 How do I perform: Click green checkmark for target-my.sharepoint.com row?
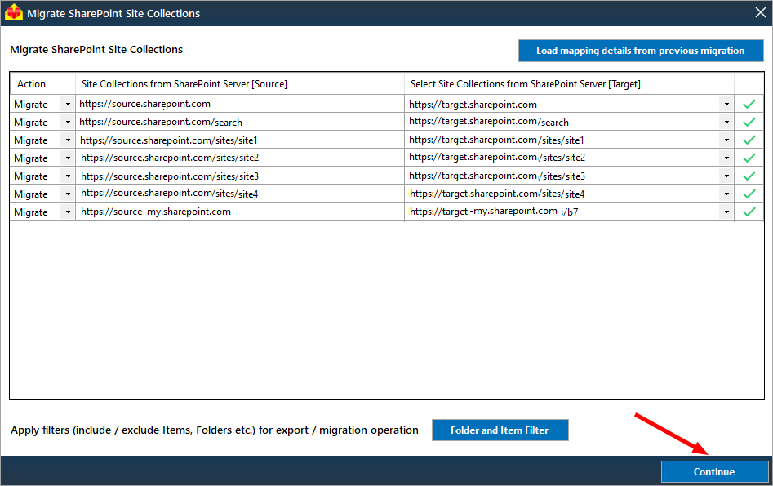click(749, 212)
